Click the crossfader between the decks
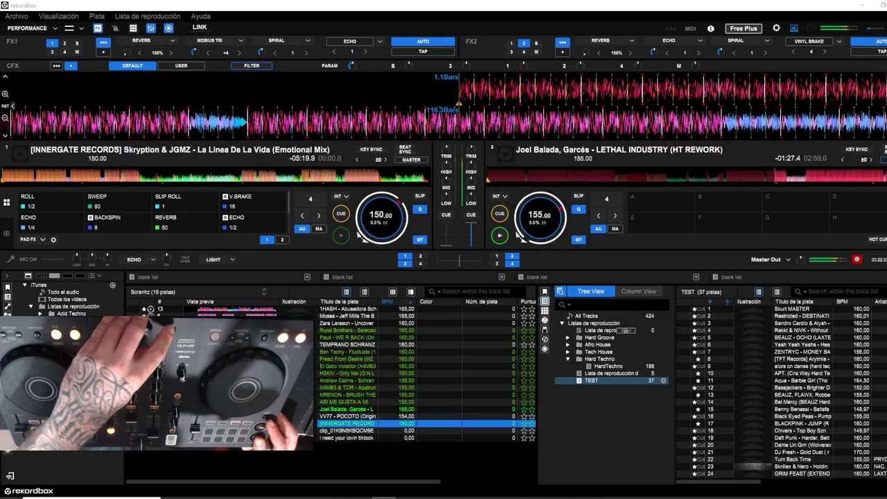887x499 pixels. pos(458,260)
